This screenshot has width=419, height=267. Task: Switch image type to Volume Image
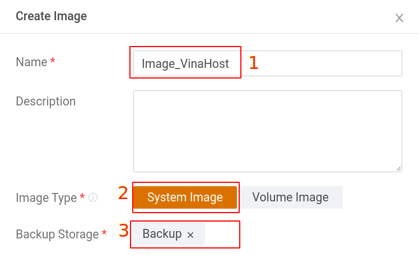coord(290,197)
